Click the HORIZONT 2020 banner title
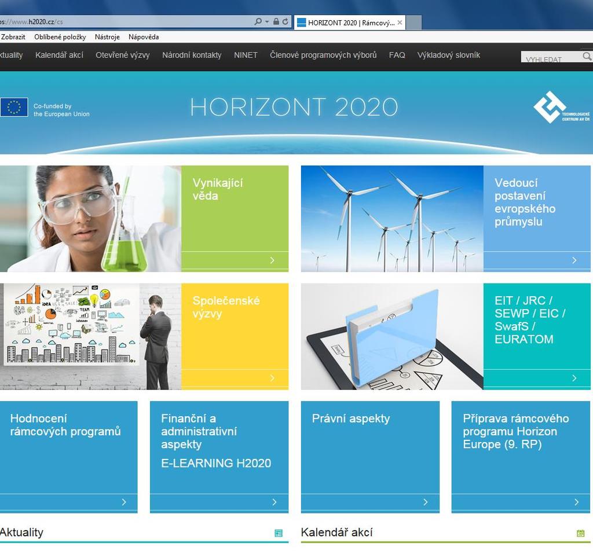Viewport: 593px width, 552px height. pos(294,107)
